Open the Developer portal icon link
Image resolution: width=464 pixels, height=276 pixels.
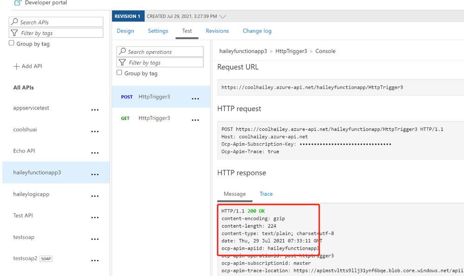pyautogui.click(x=18, y=3)
